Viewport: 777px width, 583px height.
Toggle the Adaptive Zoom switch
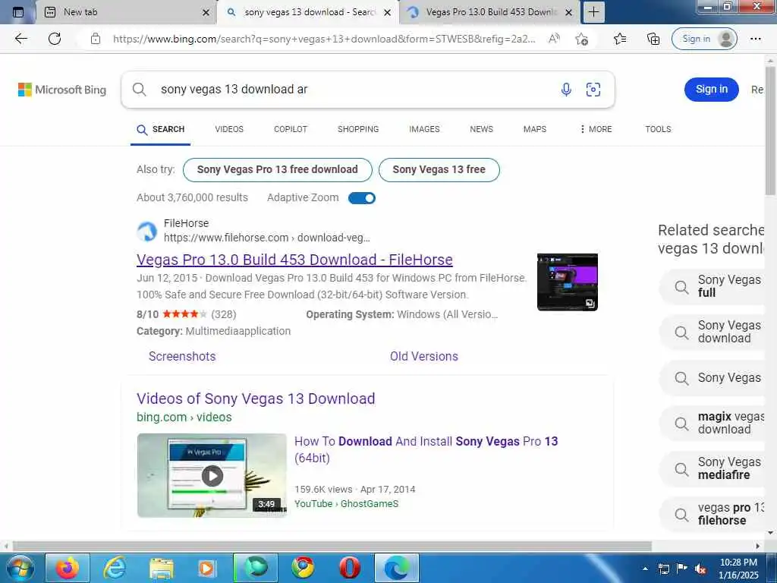pyautogui.click(x=362, y=198)
